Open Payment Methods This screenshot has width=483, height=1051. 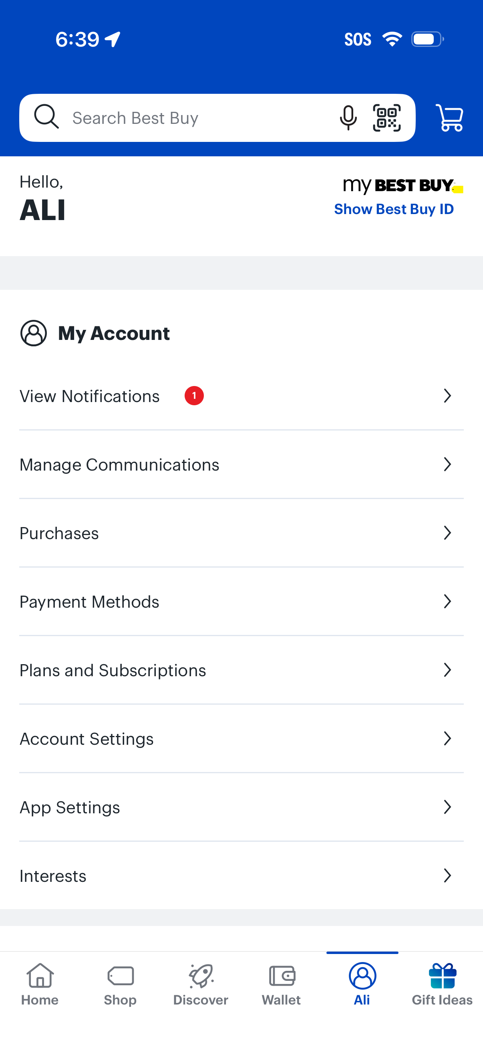click(90, 602)
